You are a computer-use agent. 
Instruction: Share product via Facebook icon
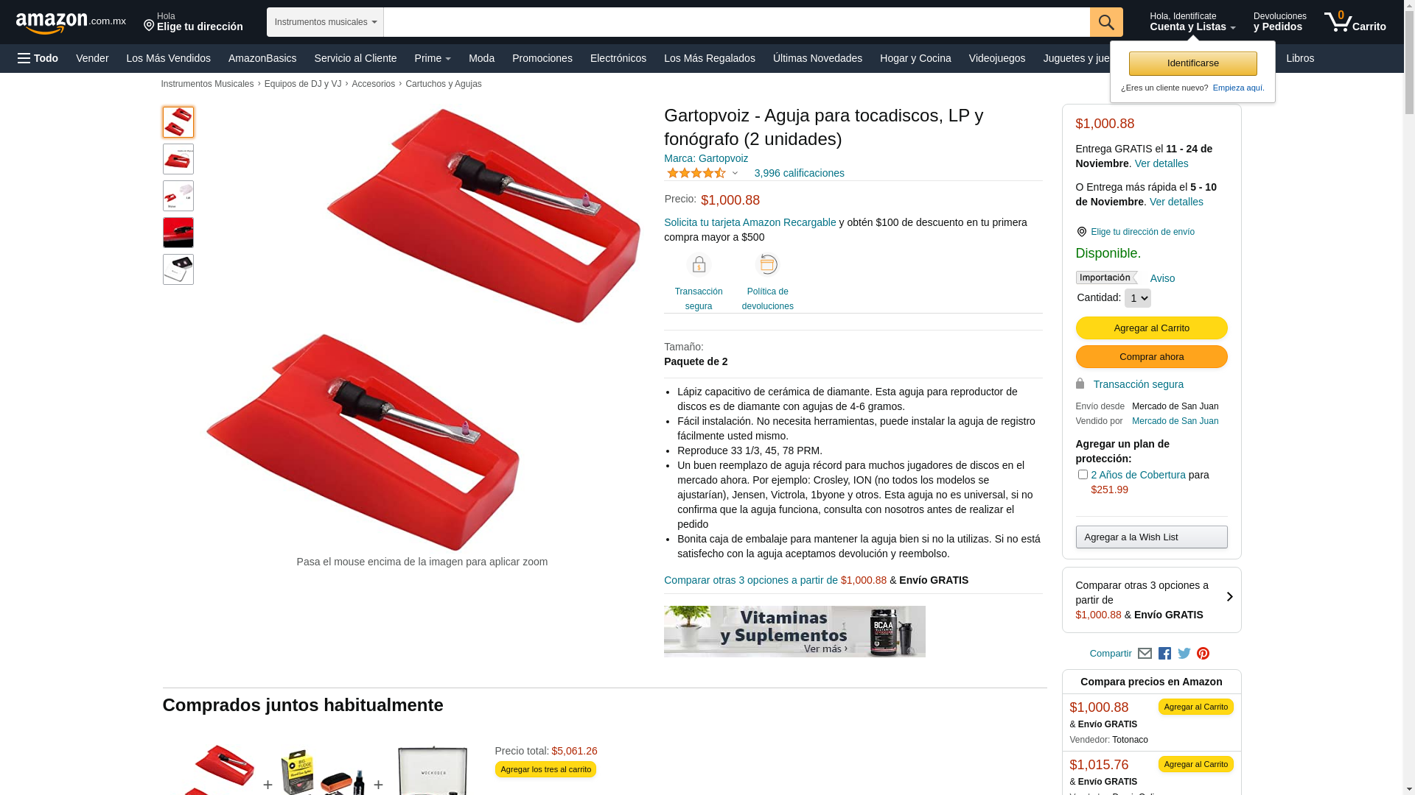[1164, 654]
